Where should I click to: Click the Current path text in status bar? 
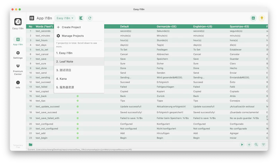pos(80,149)
